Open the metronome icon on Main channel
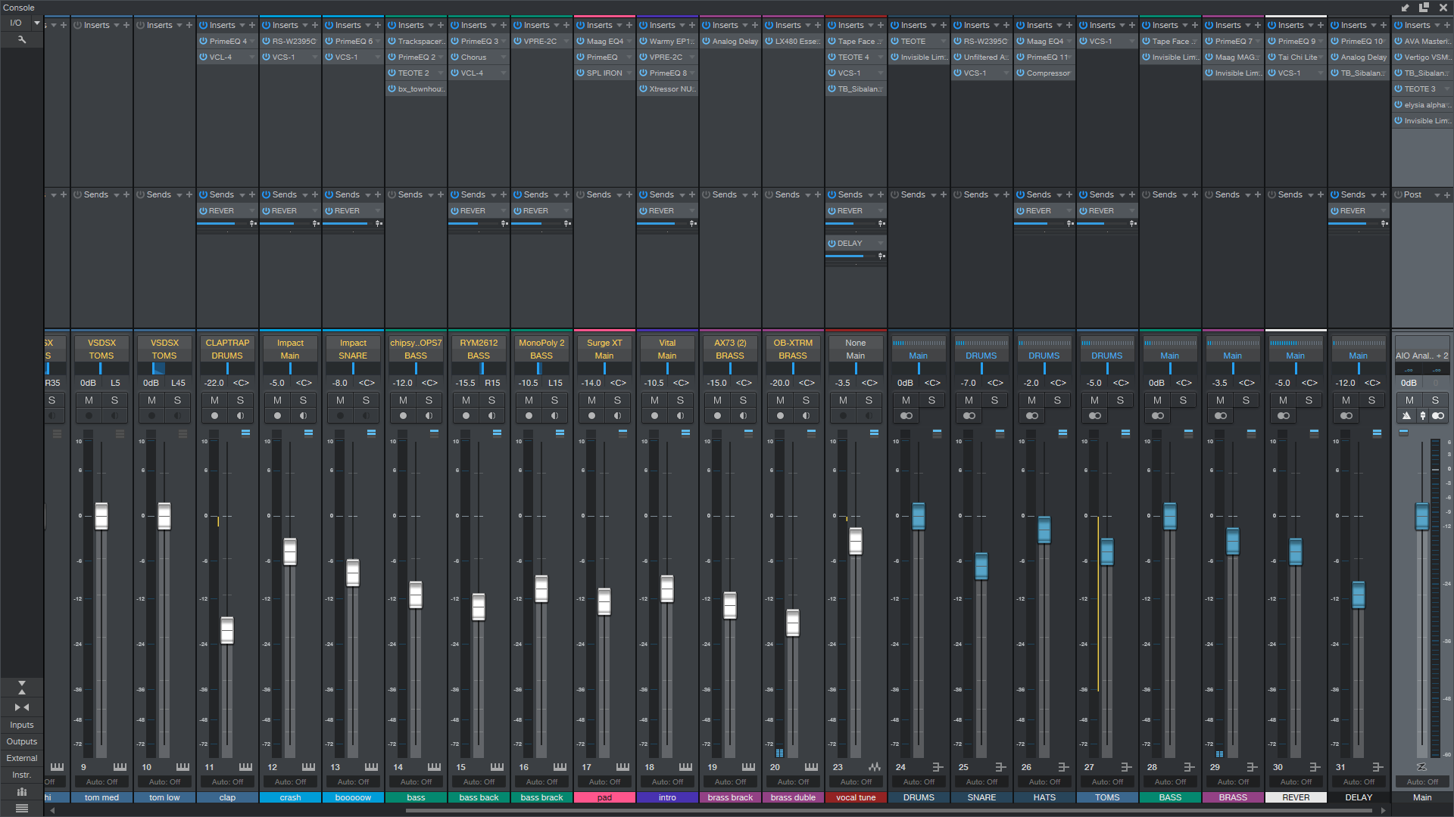The width and height of the screenshot is (1454, 817). pos(1406,415)
